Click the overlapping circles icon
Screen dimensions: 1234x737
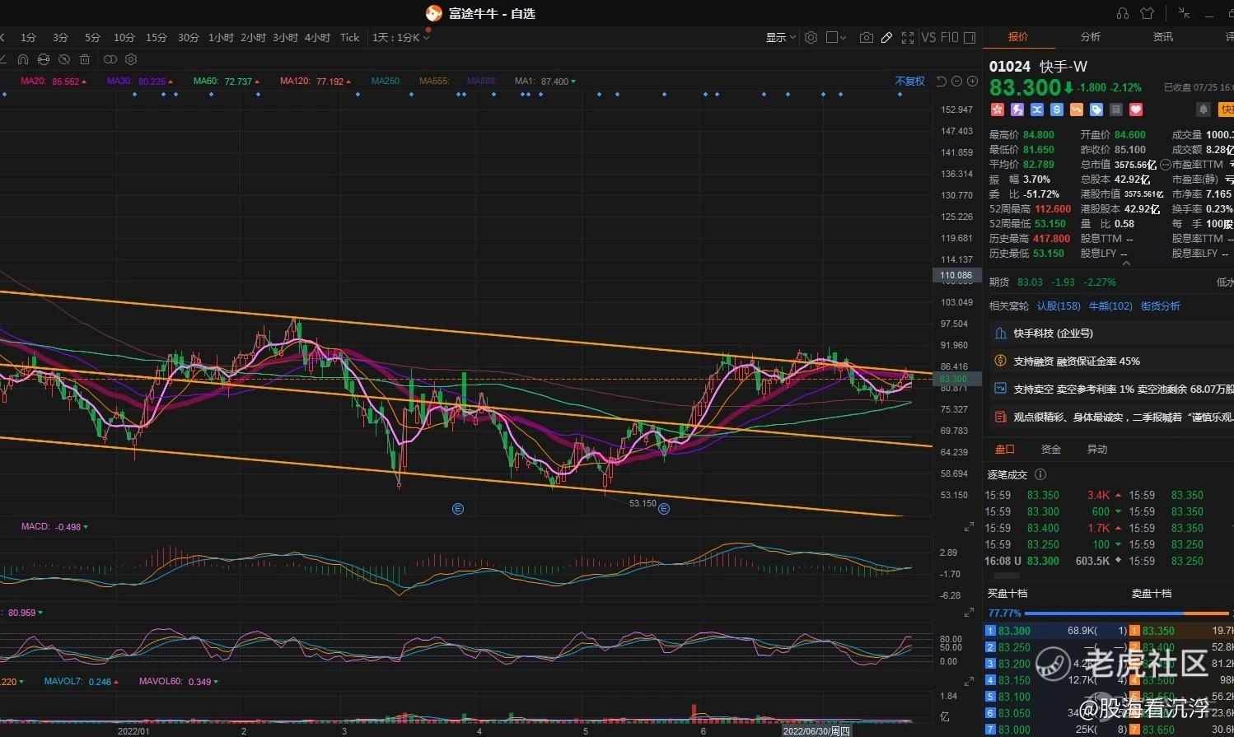point(110,59)
